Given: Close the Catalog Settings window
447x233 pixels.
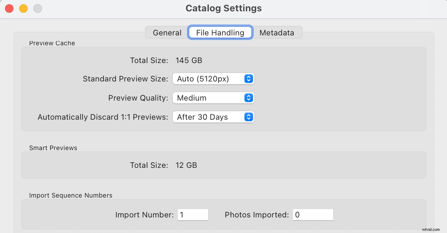Looking at the screenshot, I should pyautogui.click(x=9, y=8).
